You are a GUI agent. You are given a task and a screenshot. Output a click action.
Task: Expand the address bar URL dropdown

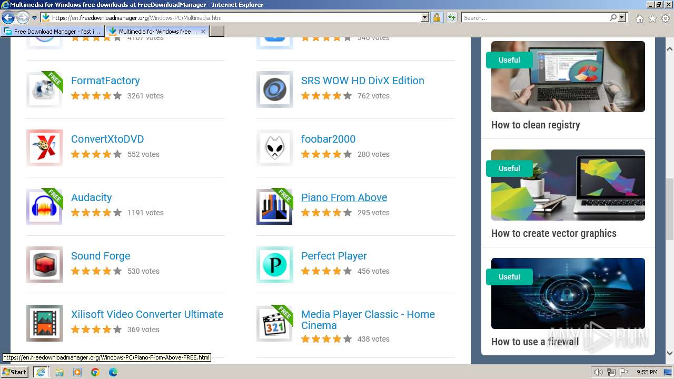(425, 18)
